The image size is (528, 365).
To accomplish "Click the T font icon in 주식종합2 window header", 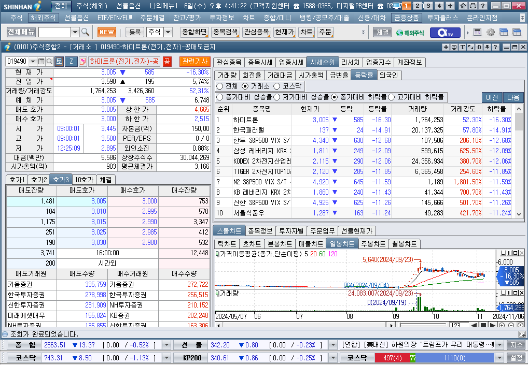I will click(x=463, y=47).
